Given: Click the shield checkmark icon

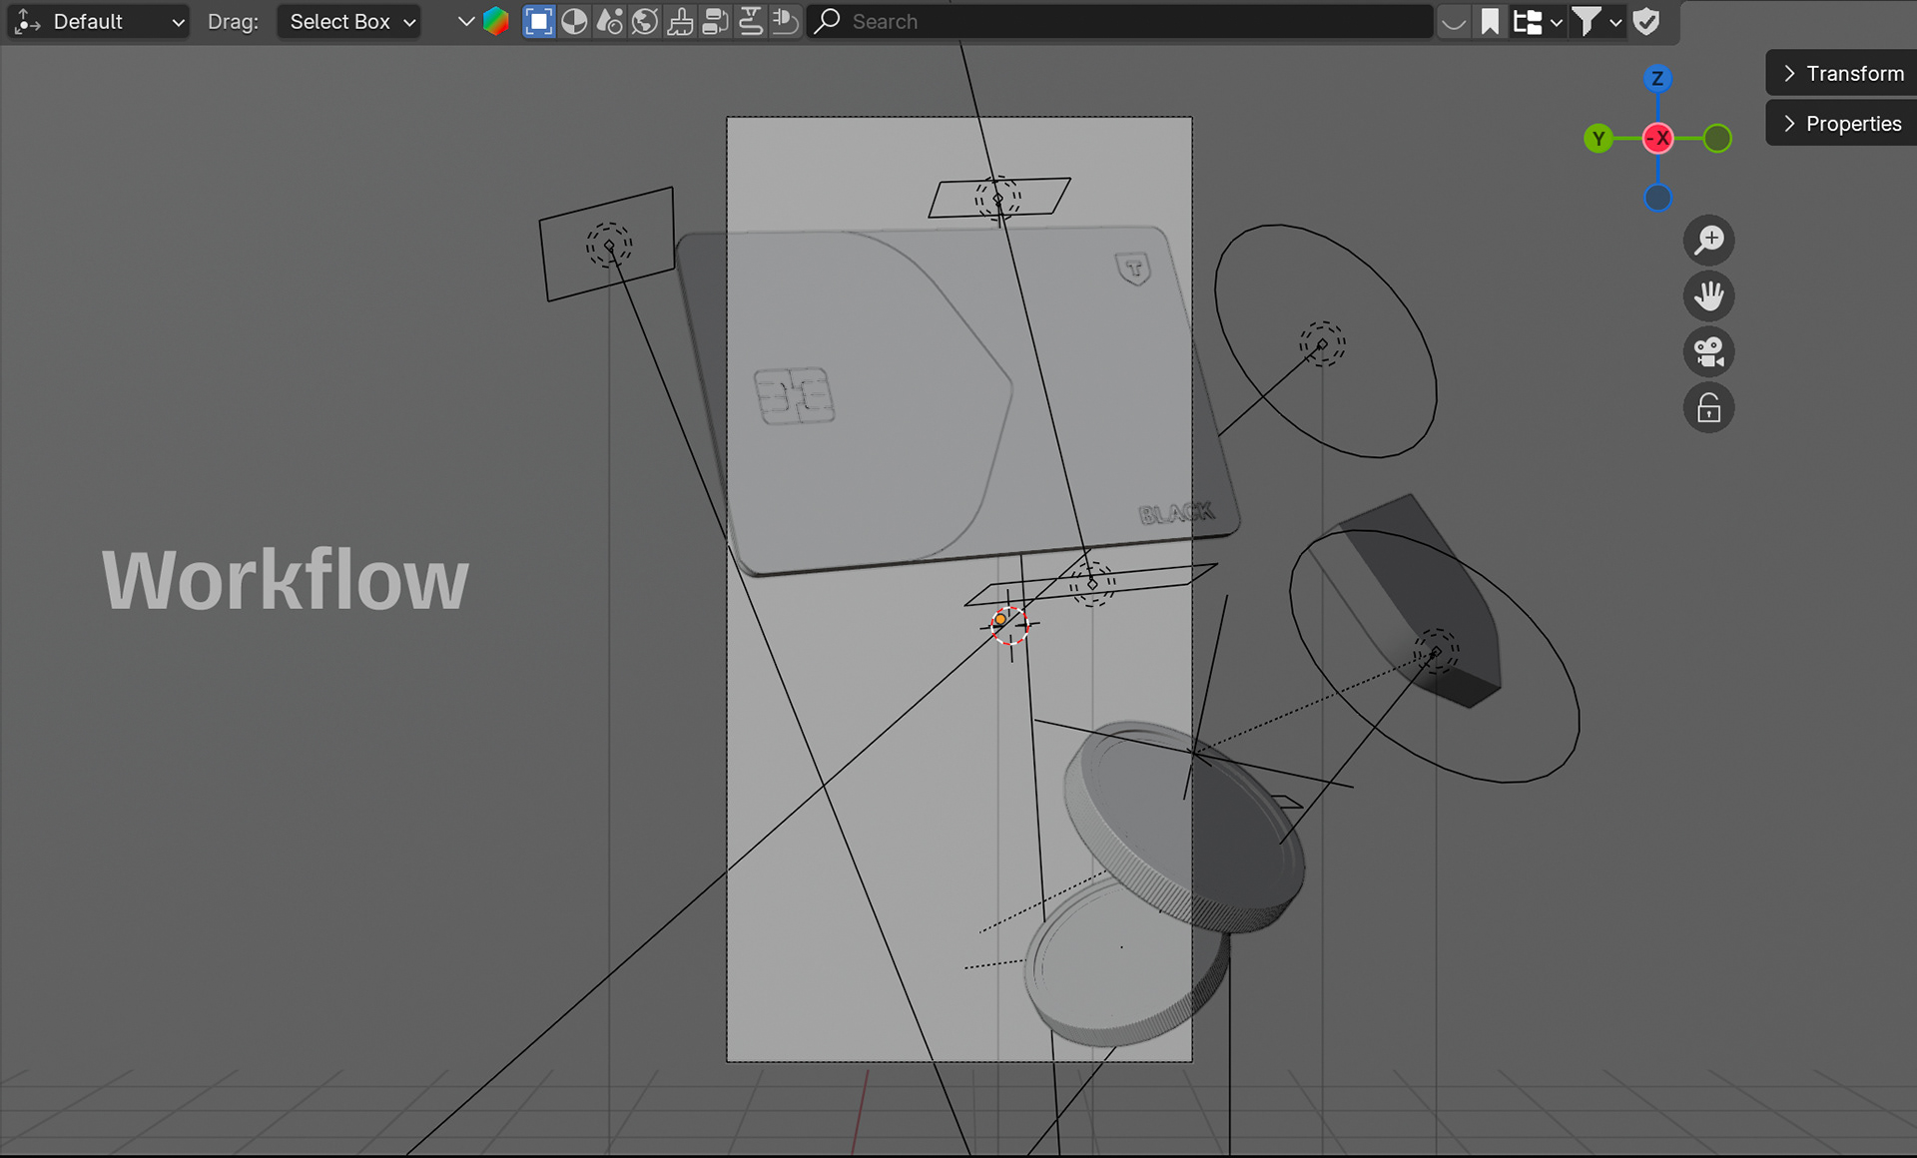Looking at the screenshot, I should 1646,21.
